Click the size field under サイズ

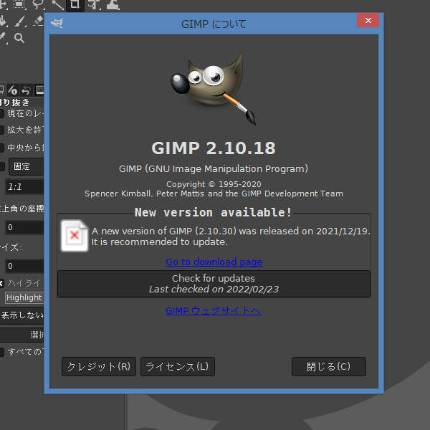(24, 266)
